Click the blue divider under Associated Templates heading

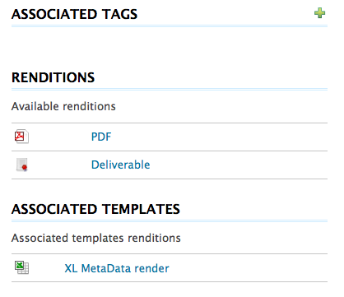click(170, 220)
